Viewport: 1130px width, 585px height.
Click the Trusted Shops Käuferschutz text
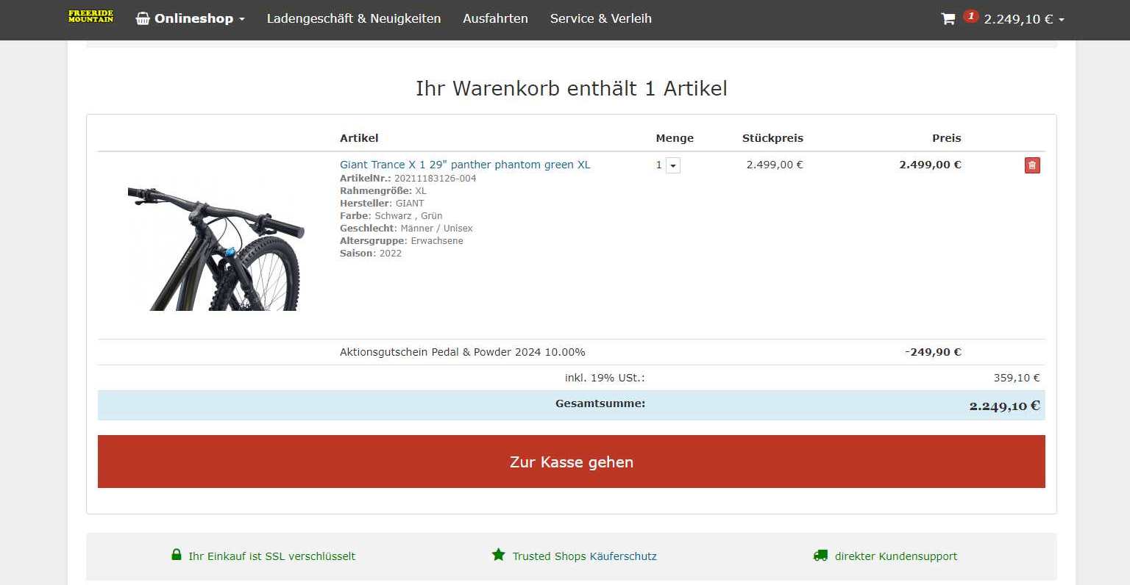point(584,556)
